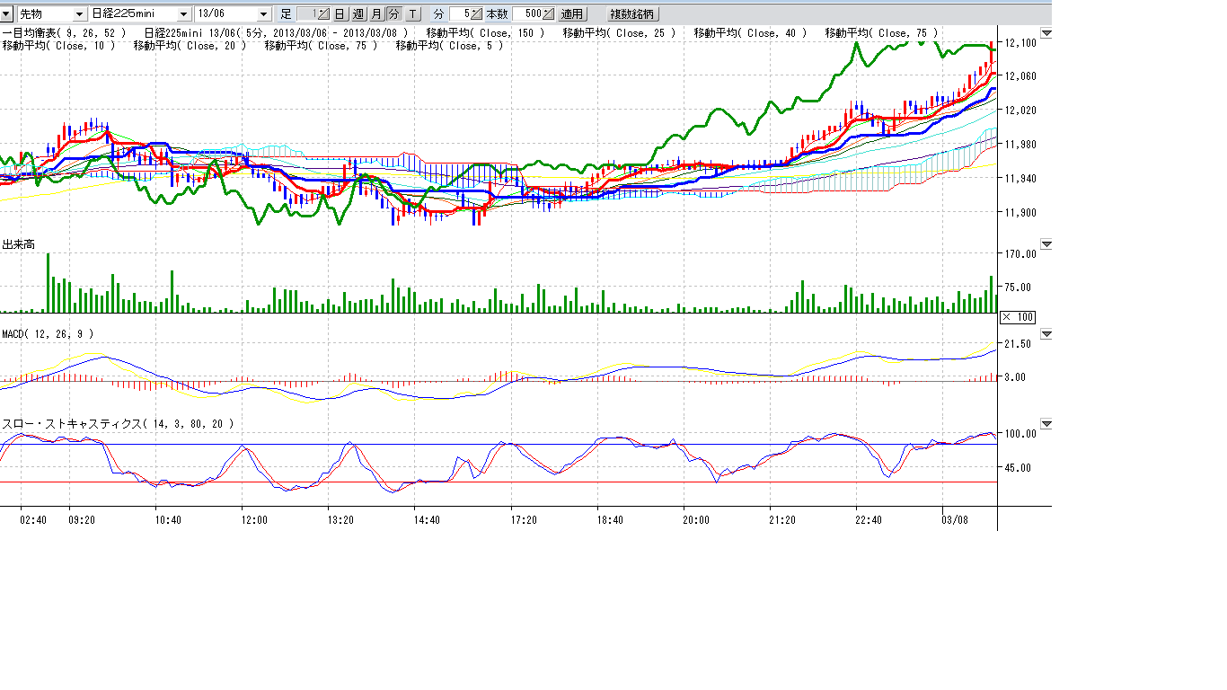Screen dimensions: 1227x690
Task: Open the 出来高 volume panel menu arrow
Action: pyautogui.click(x=1046, y=244)
